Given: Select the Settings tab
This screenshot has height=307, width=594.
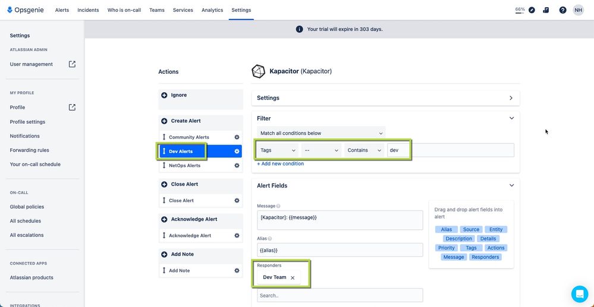Looking at the screenshot, I should coord(241,10).
